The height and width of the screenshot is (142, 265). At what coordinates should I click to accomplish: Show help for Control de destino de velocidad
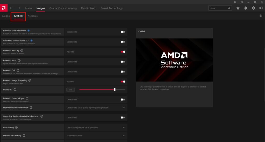tap(42, 116)
